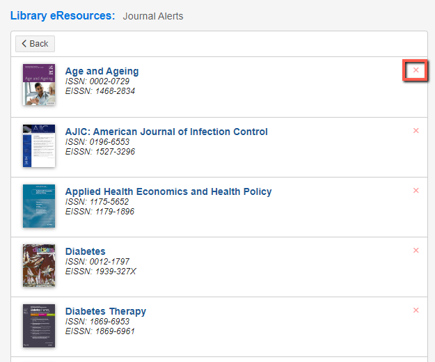Image resolution: width=435 pixels, height=362 pixels.
Task: Remove the AJIC journal alert
Action: [x=416, y=131]
